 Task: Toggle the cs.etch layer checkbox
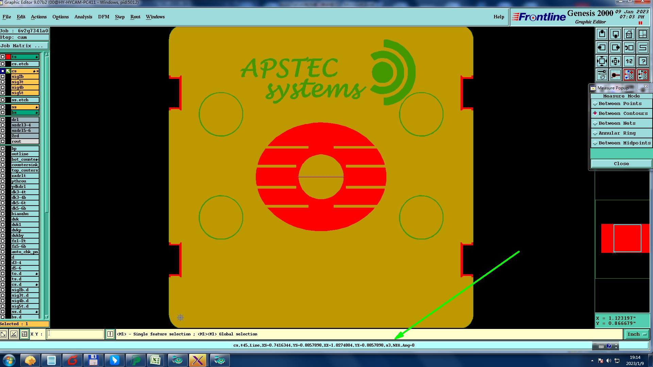[3, 64]
